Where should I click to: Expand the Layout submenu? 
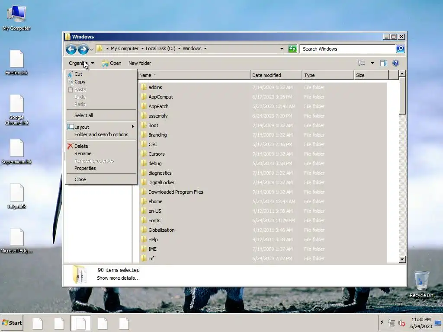101,127
